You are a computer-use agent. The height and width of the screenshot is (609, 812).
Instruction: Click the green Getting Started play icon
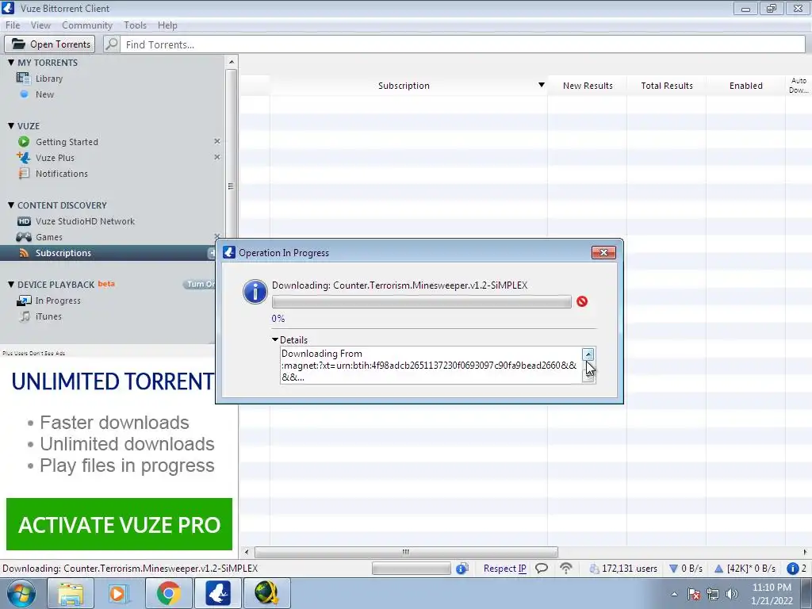click(x=23, y=141)
